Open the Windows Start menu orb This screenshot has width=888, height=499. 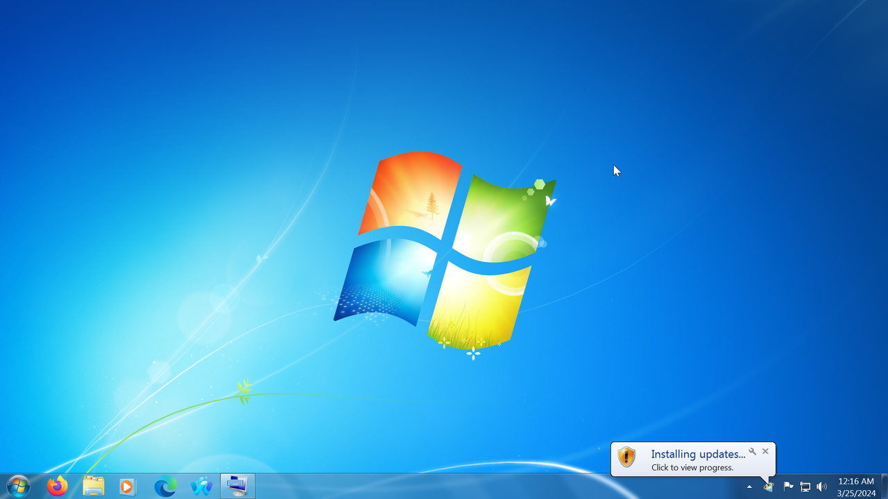click(x=18, y=487)
